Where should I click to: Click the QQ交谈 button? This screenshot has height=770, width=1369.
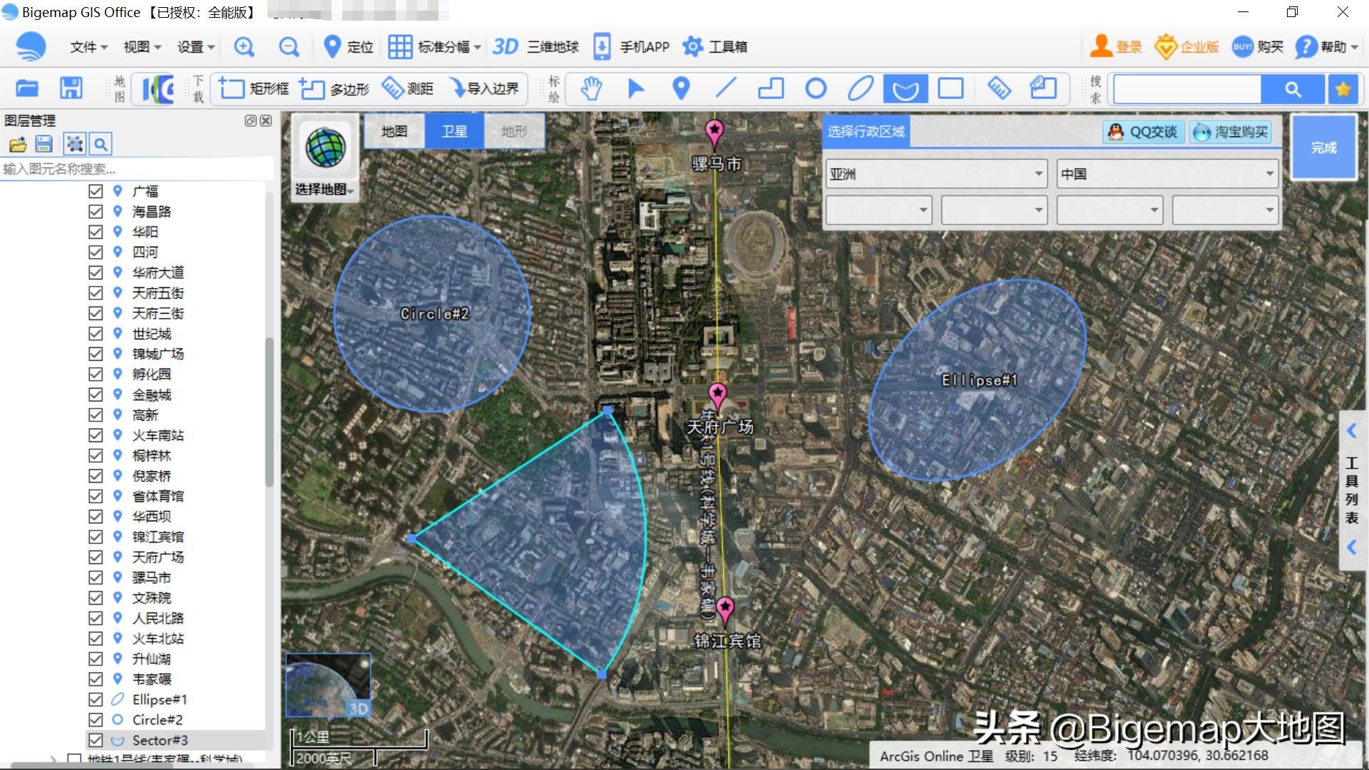[x=1142, y=131]
